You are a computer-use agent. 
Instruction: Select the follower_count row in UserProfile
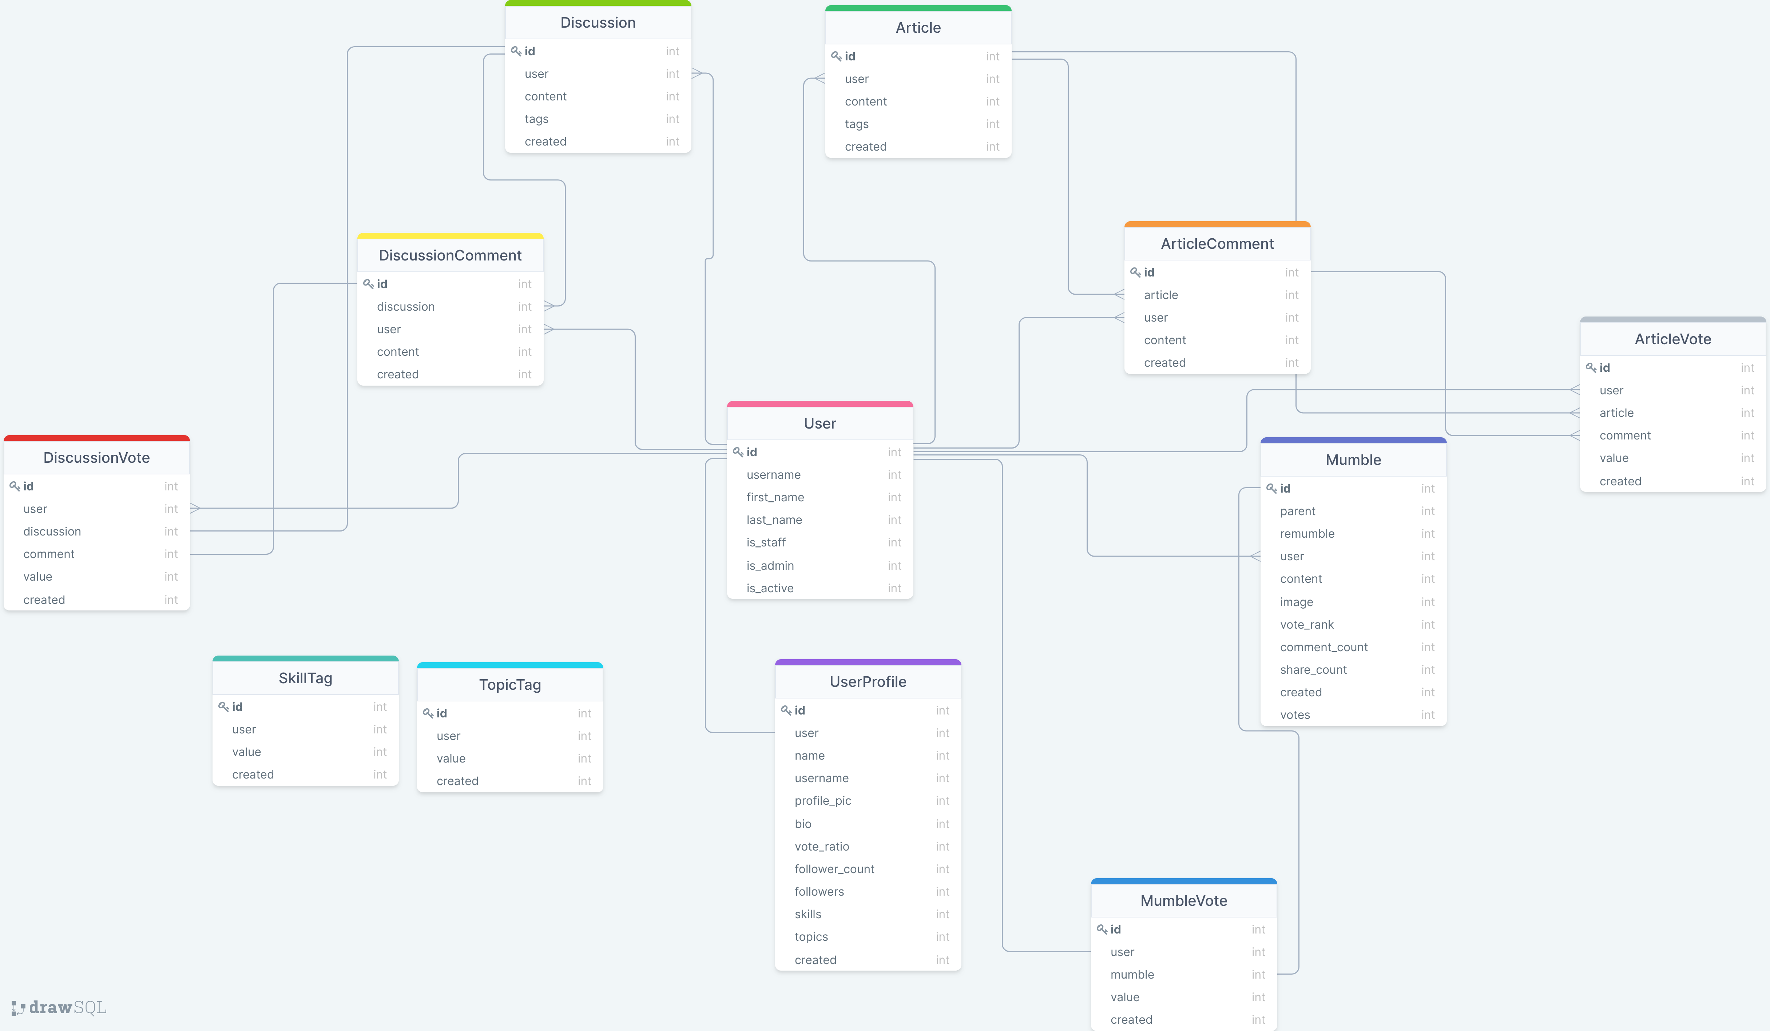(x=834, y=869)
